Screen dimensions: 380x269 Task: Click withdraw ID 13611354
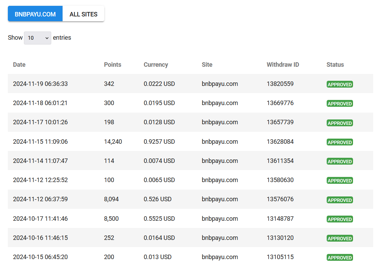click(280, 161)
